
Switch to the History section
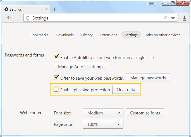tap(87, 35)
